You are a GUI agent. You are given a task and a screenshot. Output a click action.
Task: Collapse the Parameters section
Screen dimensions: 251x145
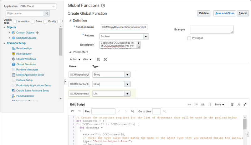[70, 52]
